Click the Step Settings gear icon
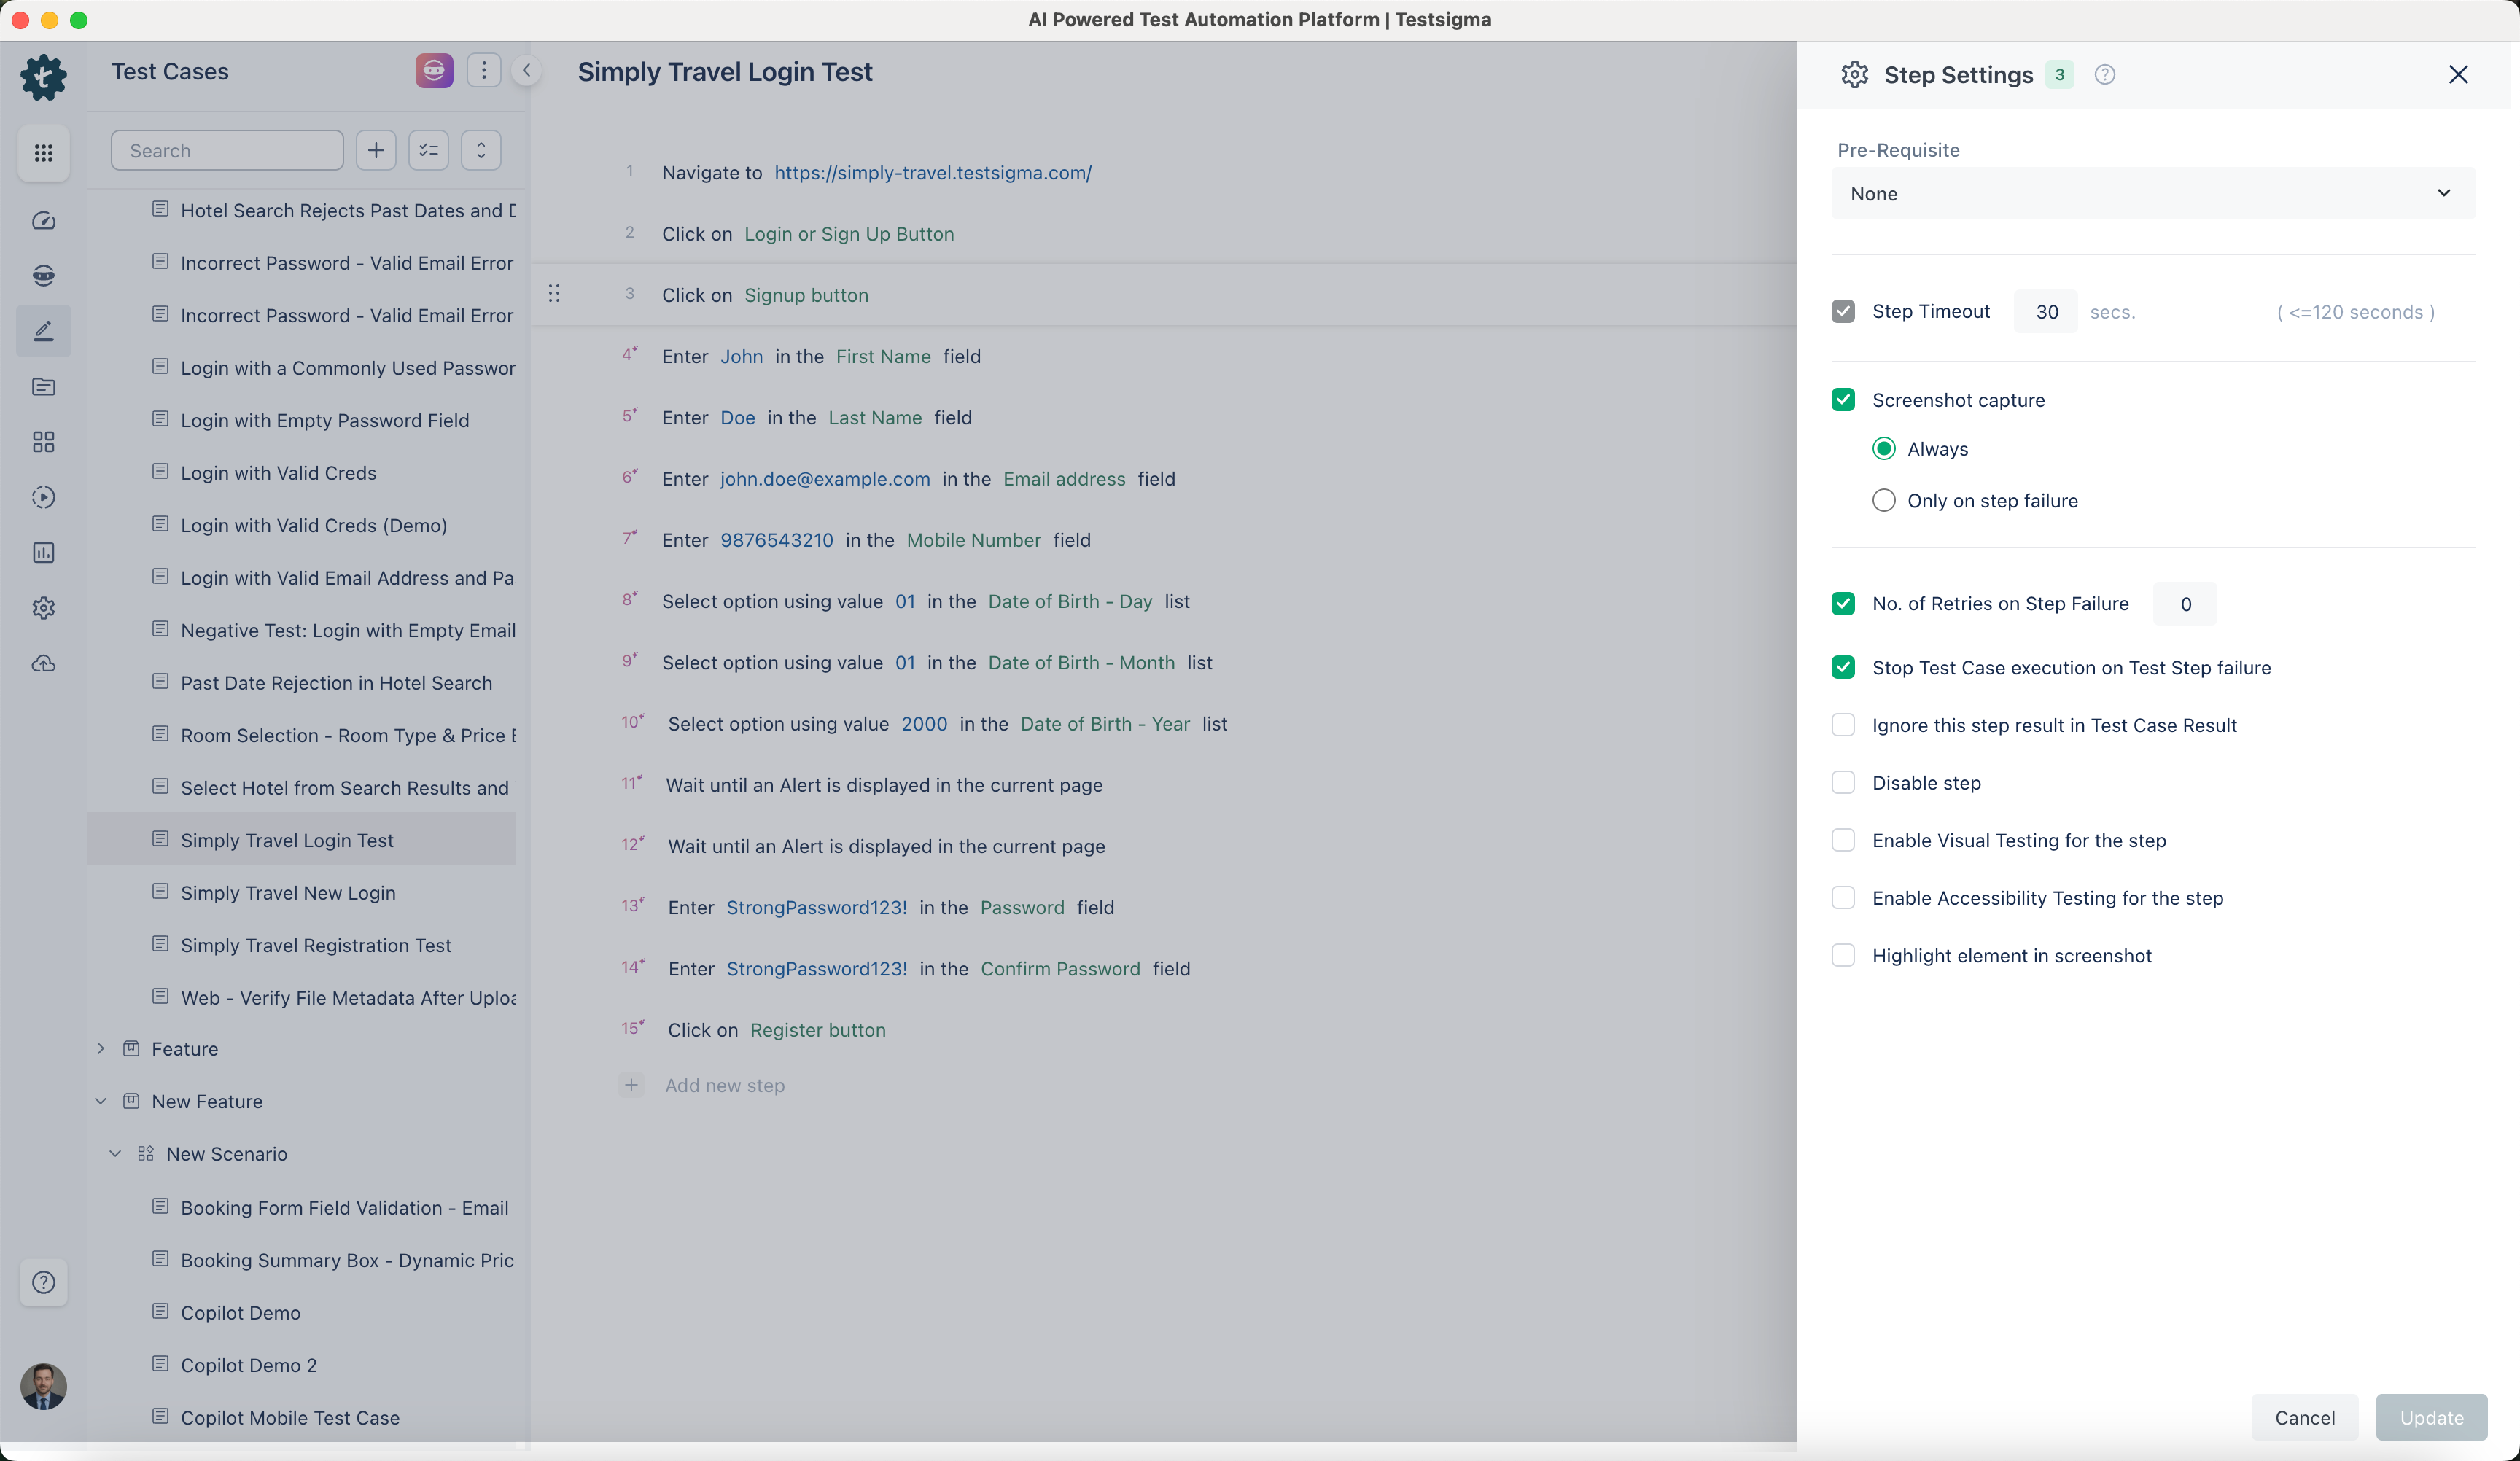 (1855, 75)
